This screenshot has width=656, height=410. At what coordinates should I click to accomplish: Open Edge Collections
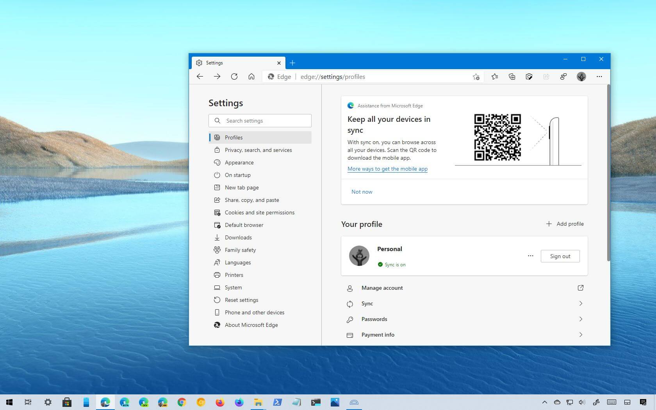(x=512, y=77)
